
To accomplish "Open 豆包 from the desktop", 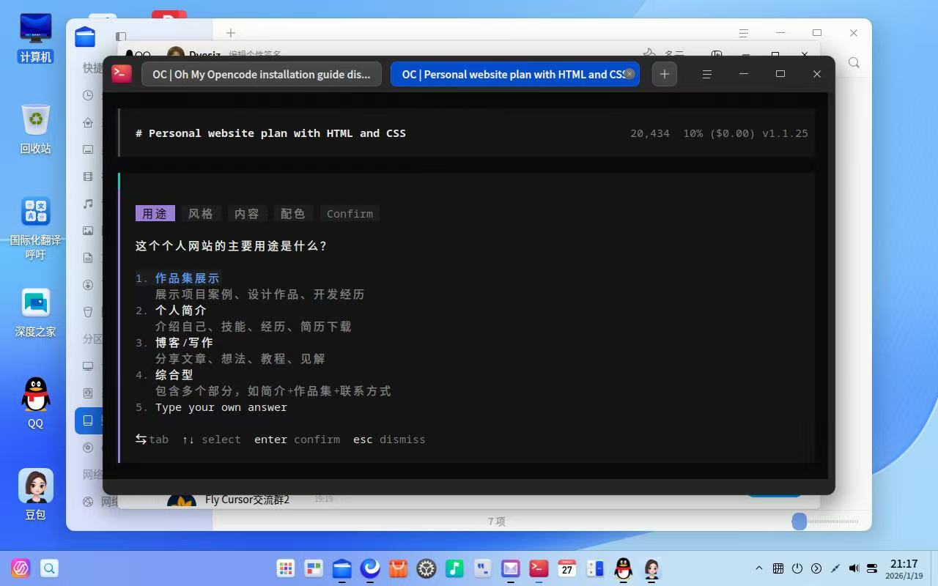I will 34,485.
